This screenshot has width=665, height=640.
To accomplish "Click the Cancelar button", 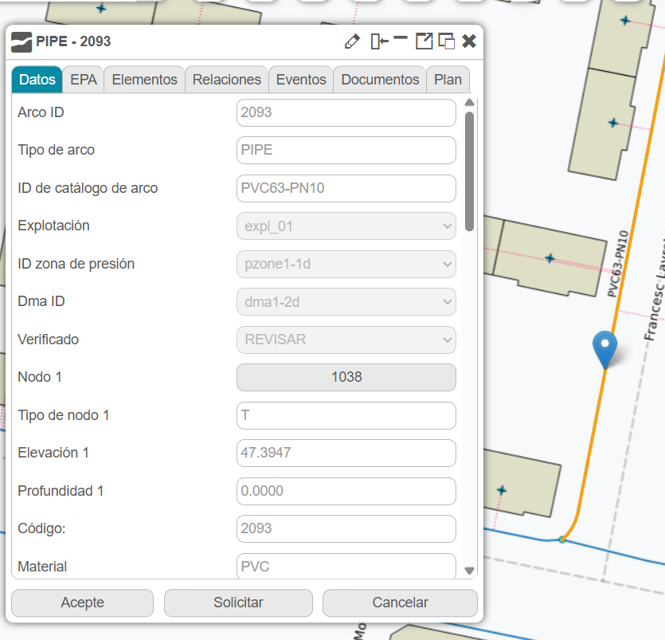I will coord(400,603).
